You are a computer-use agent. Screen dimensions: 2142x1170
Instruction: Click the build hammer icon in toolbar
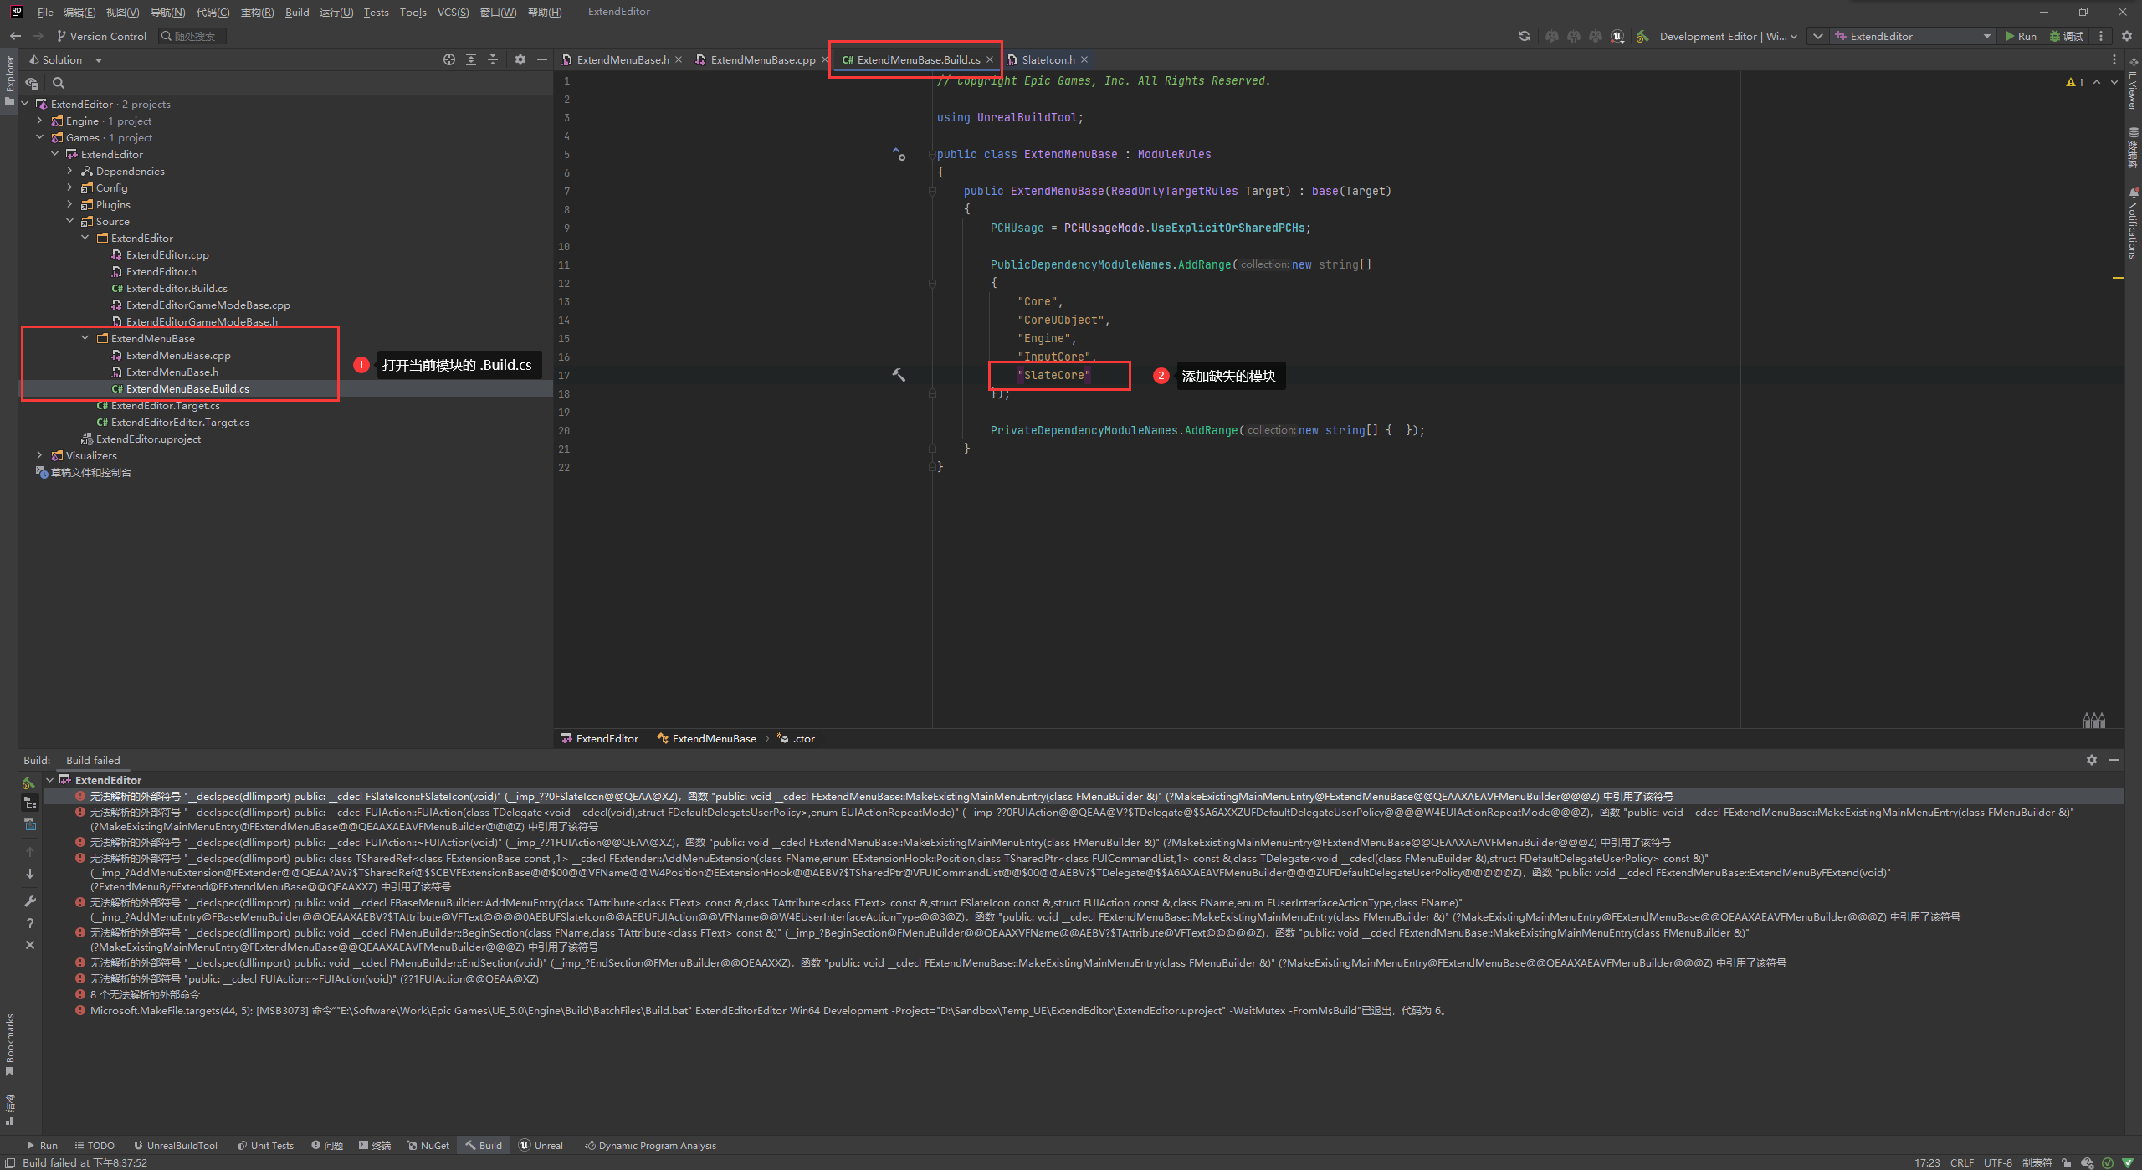[x=1642, y=36]
